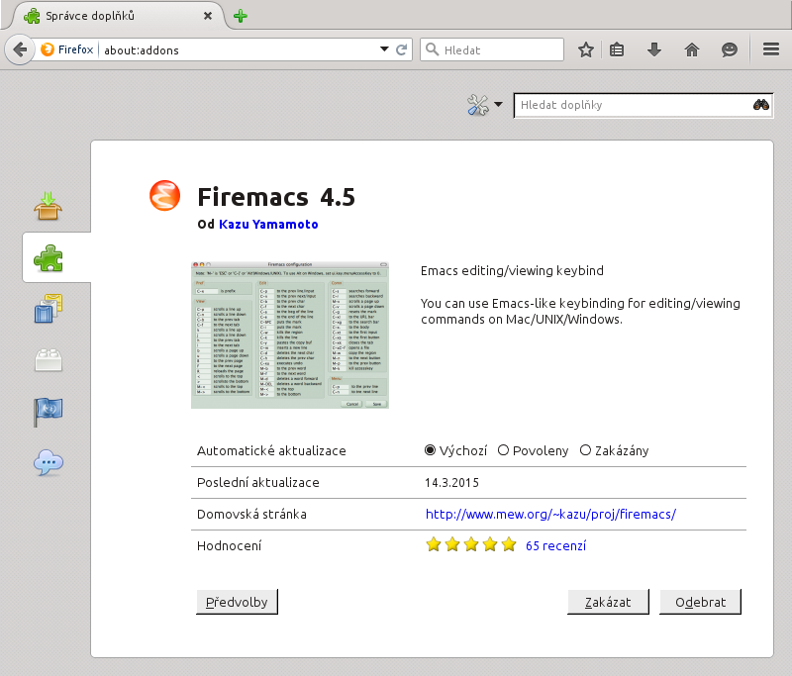Open the Předvolby button

(x=237, y=602)
